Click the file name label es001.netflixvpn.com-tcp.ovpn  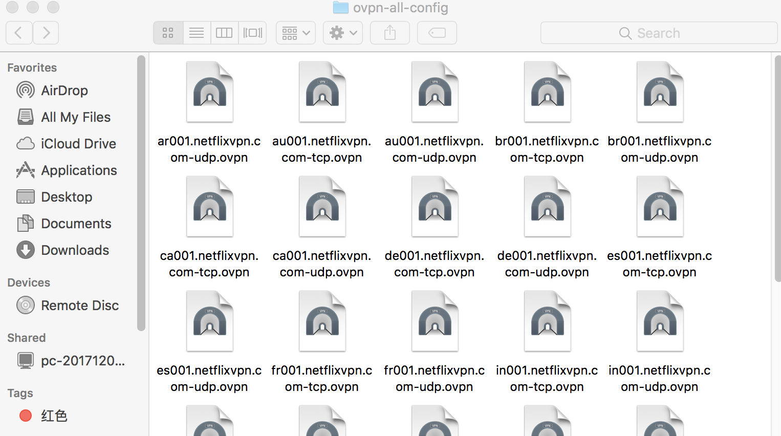coord(660,264)
